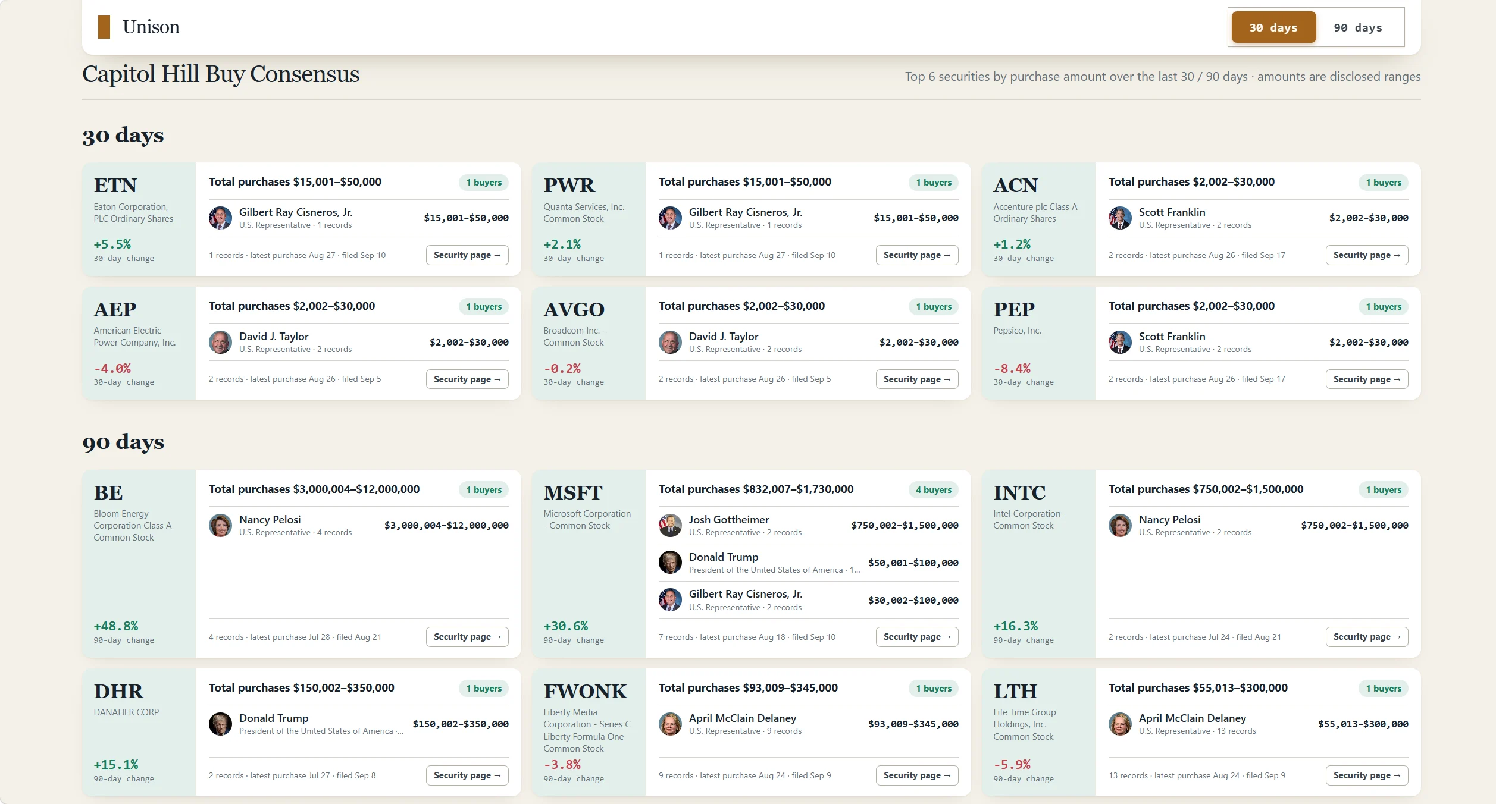Click Nancy Pelosi avatar in INTC card
This screenshot has height=804, width=1496.
1120,526
